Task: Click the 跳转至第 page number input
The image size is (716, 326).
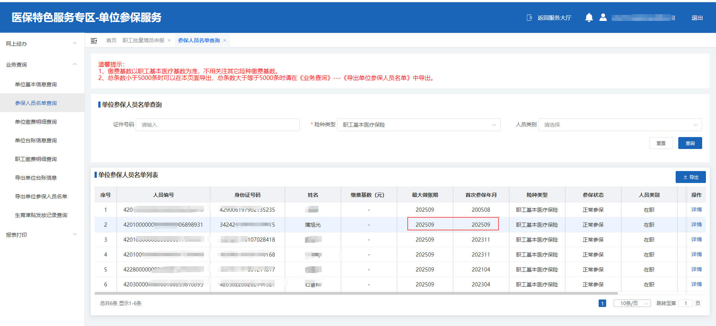Action: click(686, 303)
